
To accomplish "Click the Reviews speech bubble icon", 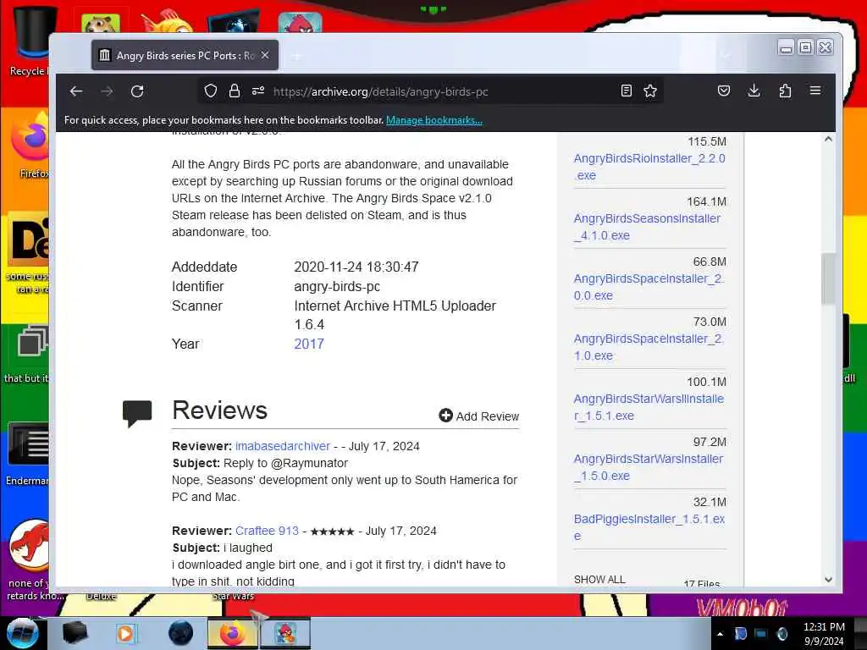I will click(x=137, y=413).
